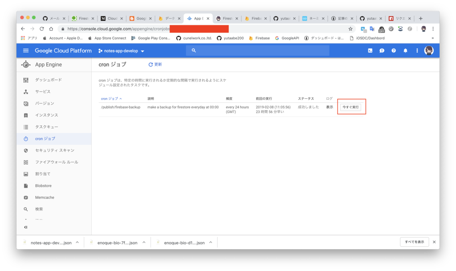Expand the notes-app-dev json download options
The image size is (456, 271).
coord(77,242)
